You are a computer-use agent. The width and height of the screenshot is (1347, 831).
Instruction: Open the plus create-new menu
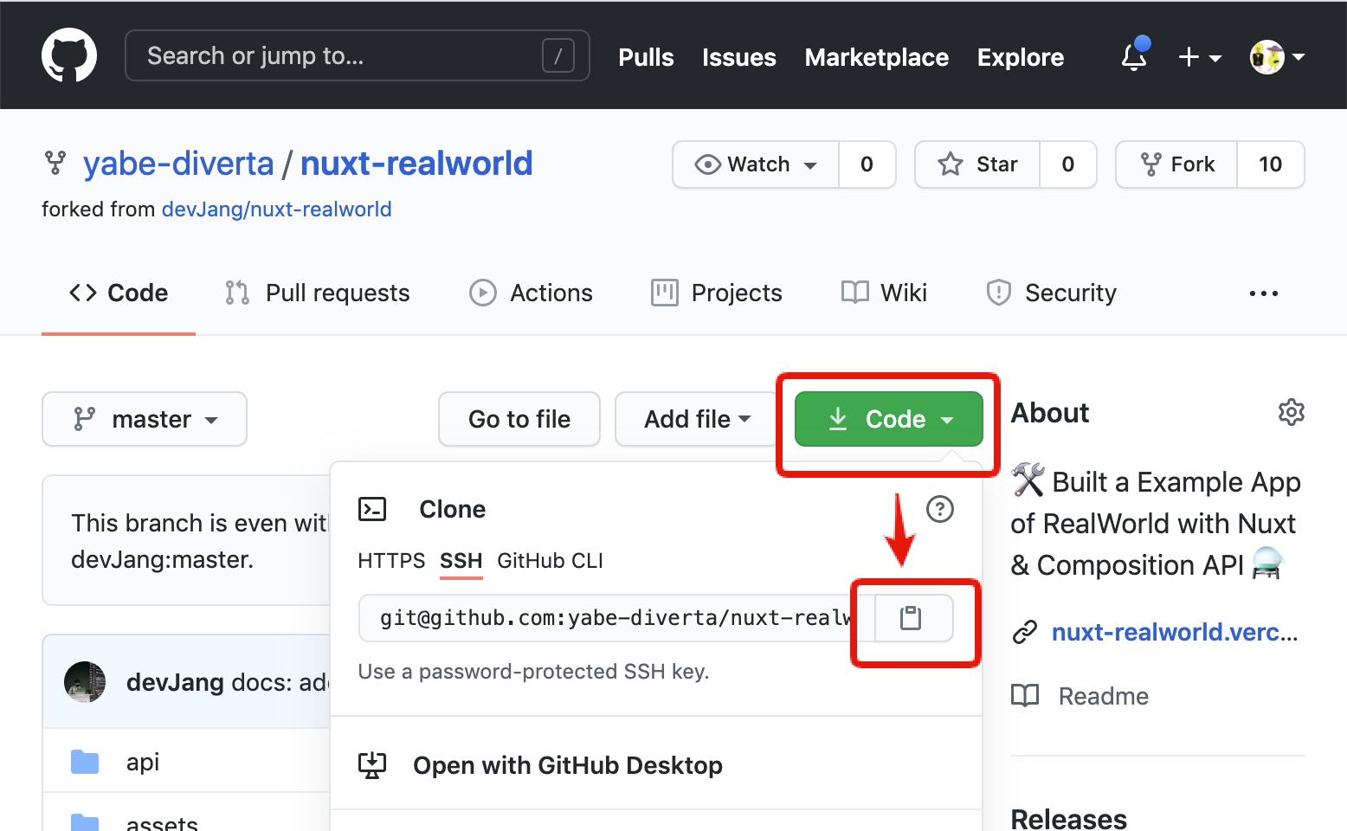[x=1200, y=57]
